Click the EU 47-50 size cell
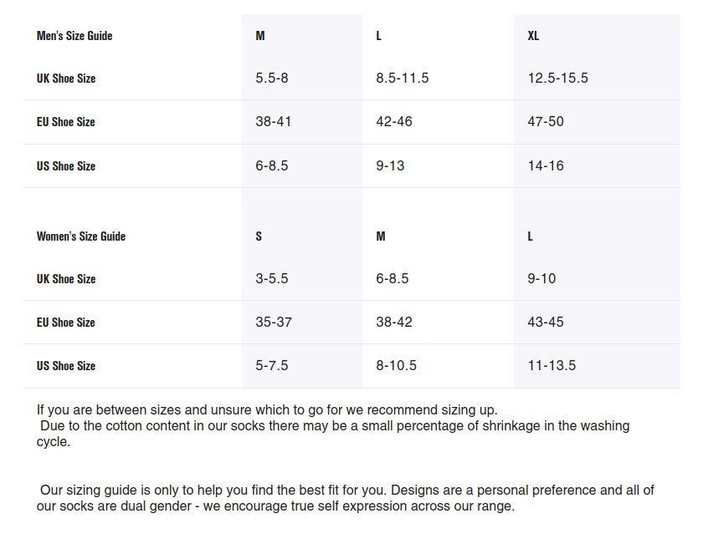 coord(546,122)
